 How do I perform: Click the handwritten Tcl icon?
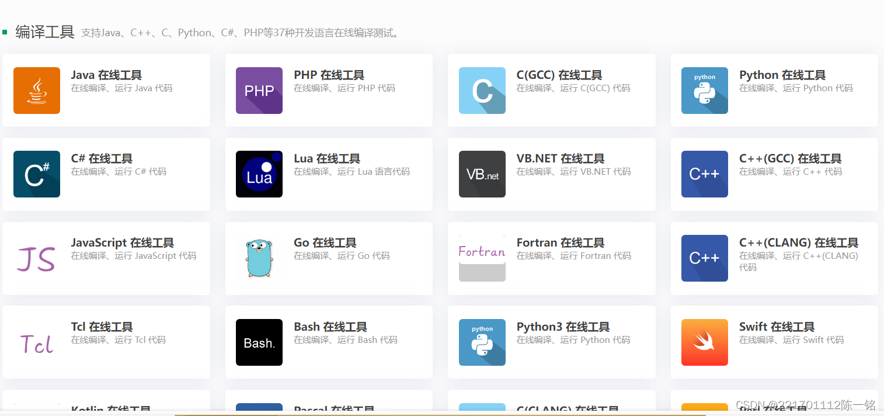tap(37, 342)
